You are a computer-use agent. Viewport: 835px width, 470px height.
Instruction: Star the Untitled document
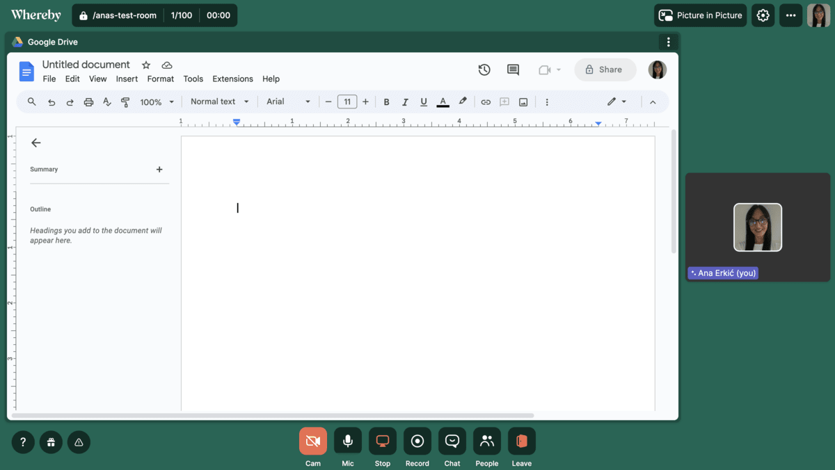[145, 64]
